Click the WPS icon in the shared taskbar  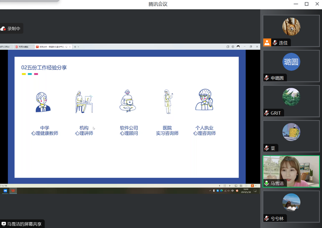point(13,191)
